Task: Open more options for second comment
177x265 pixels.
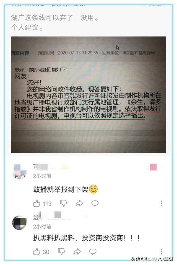Action: [162, 251]
